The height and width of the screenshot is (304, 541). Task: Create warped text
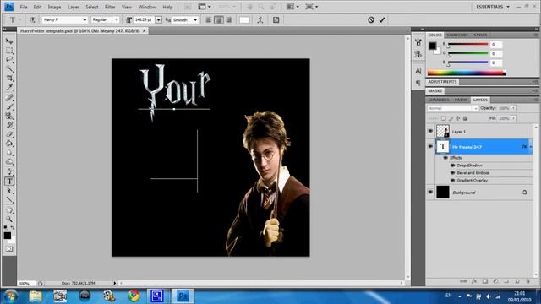tap(260, 20)
